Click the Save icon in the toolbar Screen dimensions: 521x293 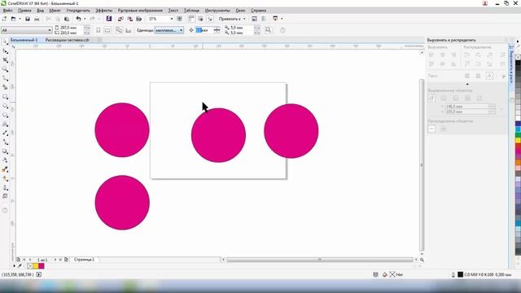(x=28, y=19)
